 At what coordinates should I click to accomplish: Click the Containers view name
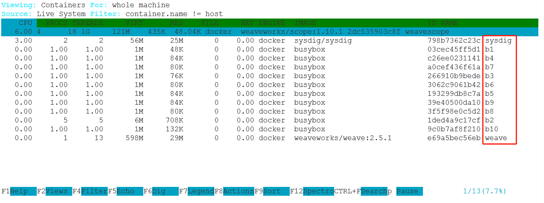63,5
